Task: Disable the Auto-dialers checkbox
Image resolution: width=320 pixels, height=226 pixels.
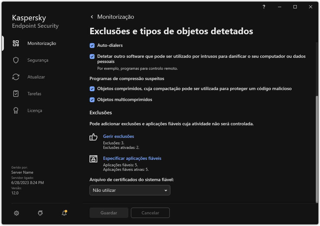Action: pyautogui.click(x=92, y=45)
